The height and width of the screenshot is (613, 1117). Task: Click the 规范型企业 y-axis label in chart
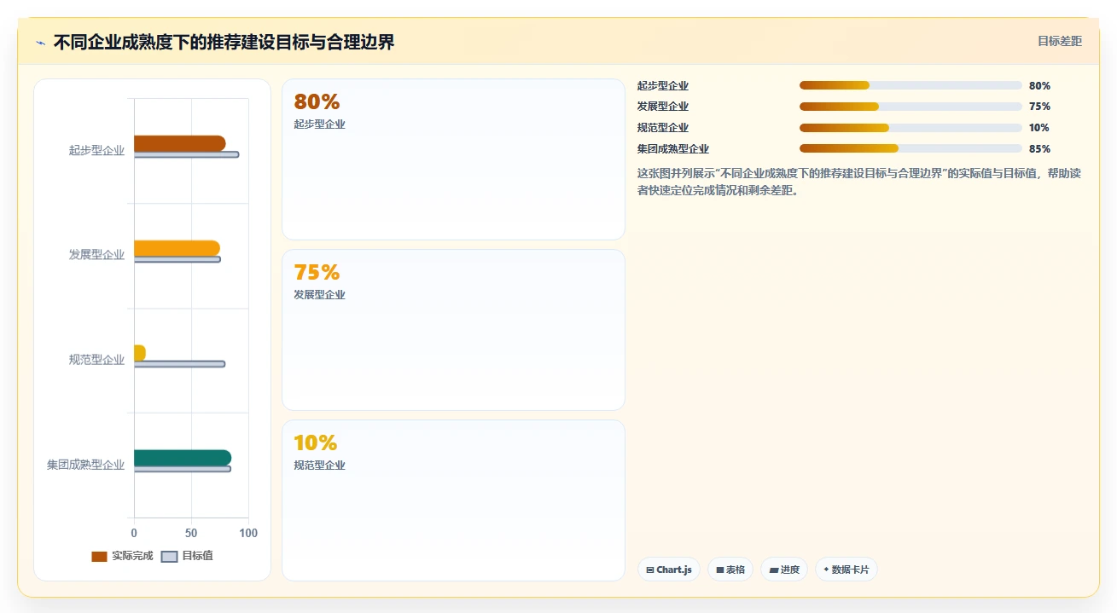tap(96, 360)
